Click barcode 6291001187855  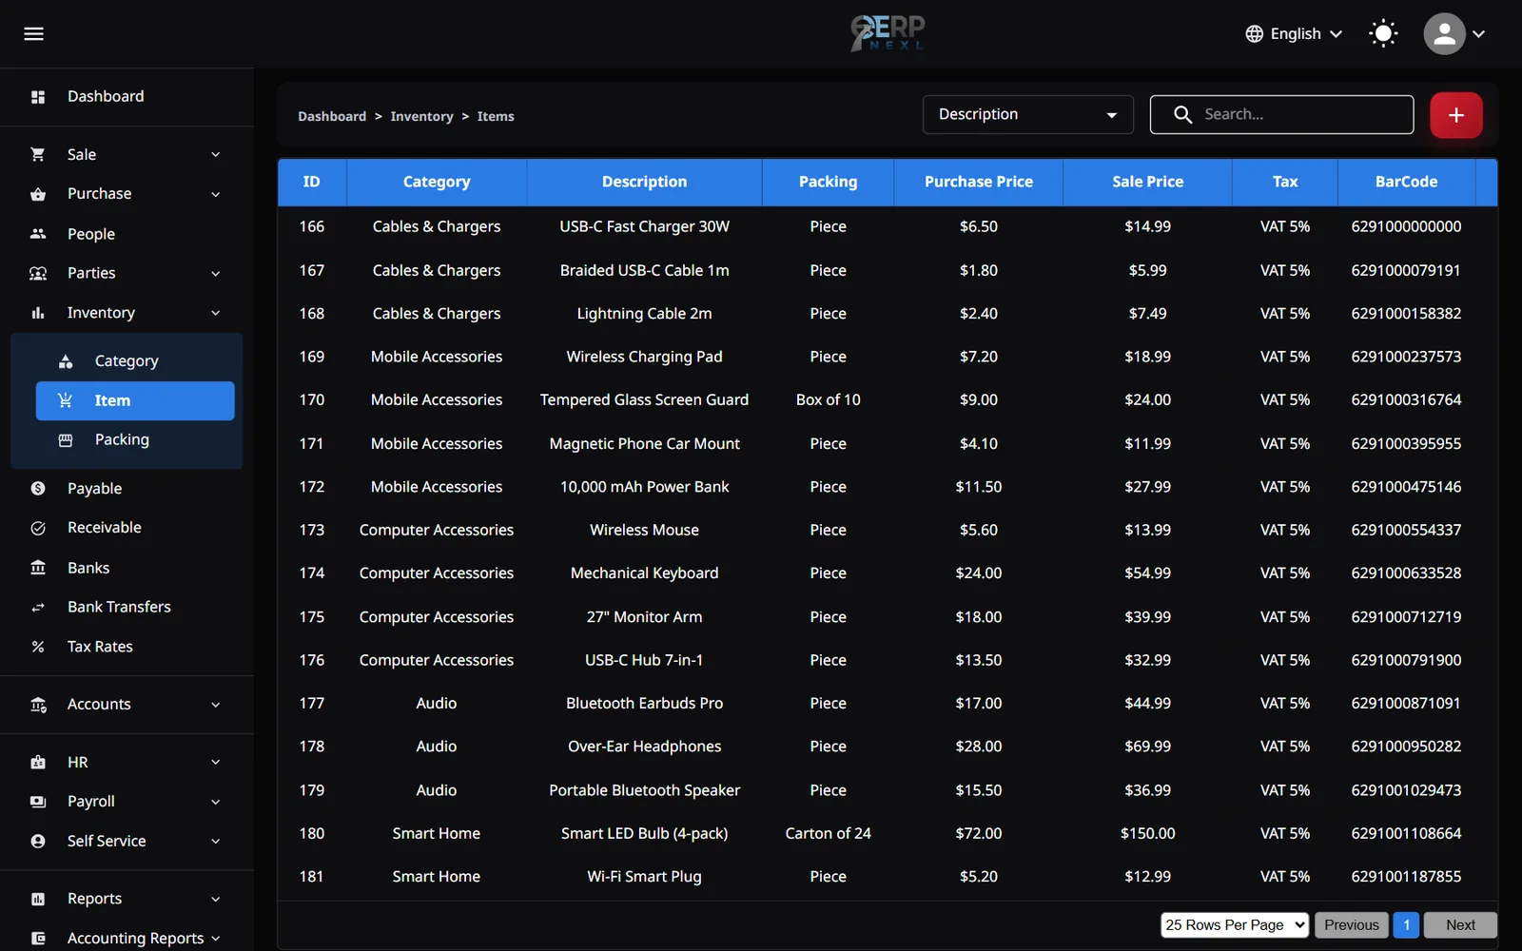pos(1406,877)
